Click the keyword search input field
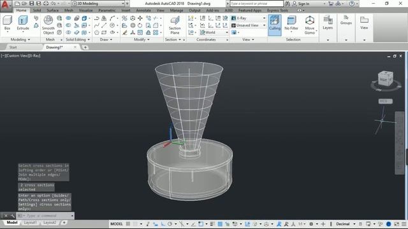 click(256, 4)
